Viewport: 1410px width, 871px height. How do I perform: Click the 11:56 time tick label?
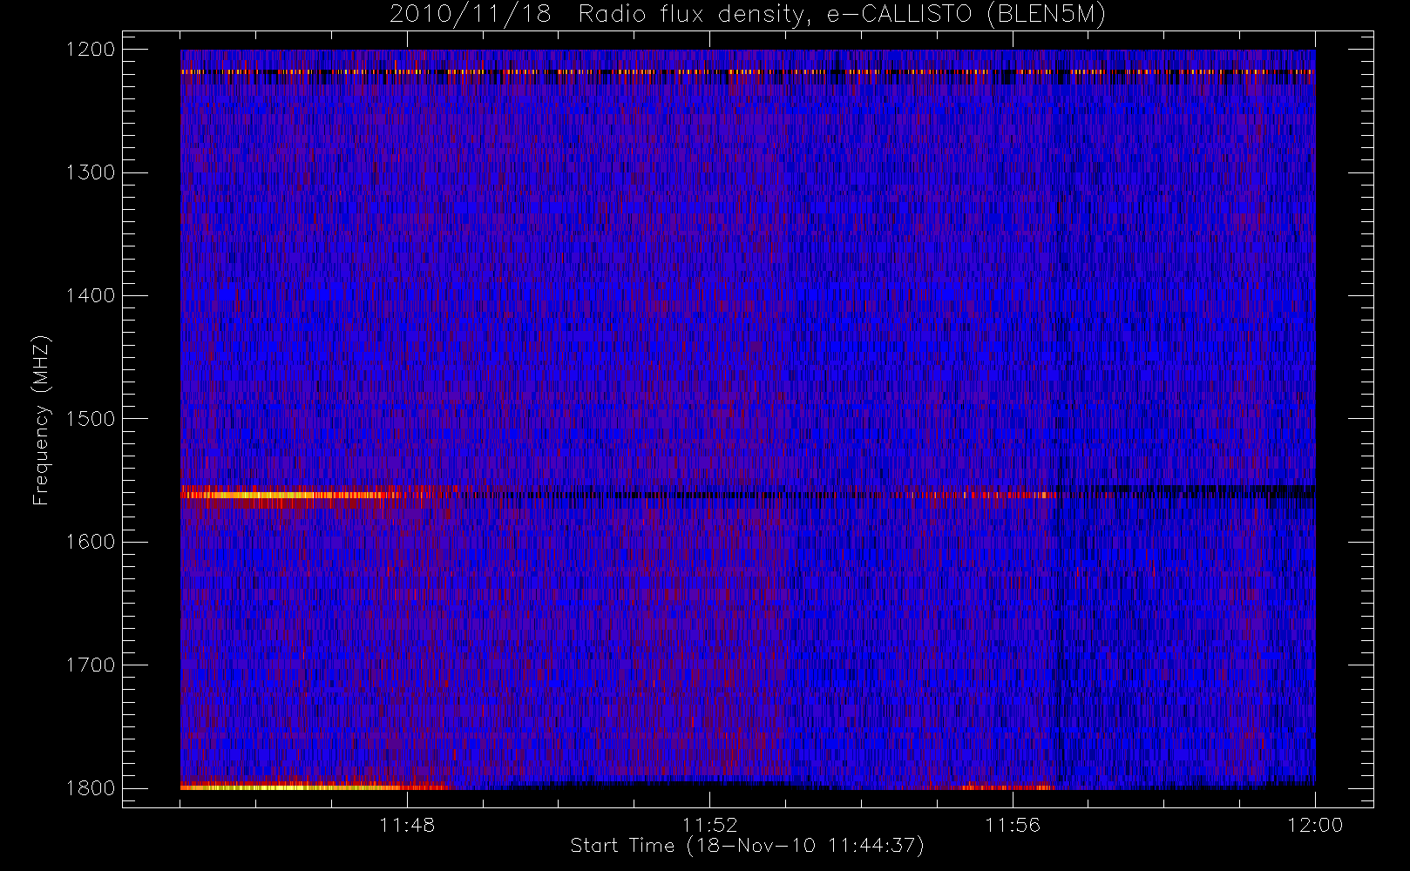(1012, 825)
